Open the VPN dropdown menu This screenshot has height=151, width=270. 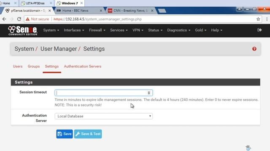tap(138, 30)
